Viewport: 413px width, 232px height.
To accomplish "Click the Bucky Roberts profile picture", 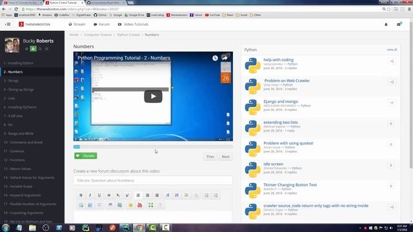I will point(12,45).
